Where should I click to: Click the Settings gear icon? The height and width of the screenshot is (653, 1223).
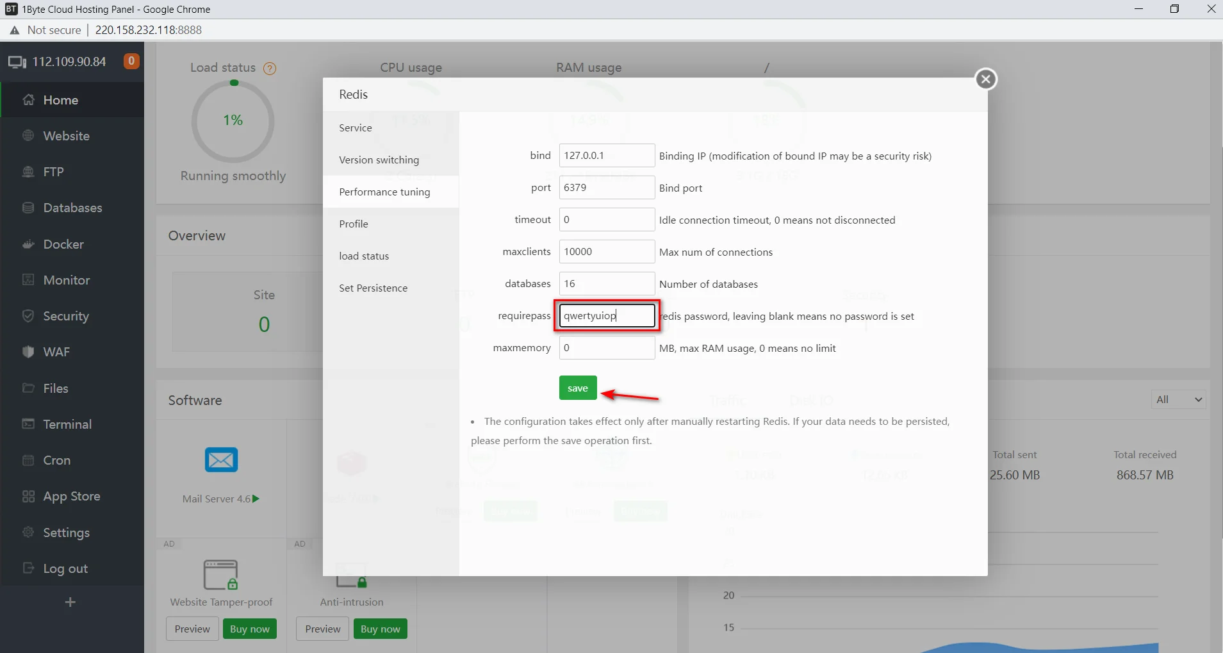[28, 533]
